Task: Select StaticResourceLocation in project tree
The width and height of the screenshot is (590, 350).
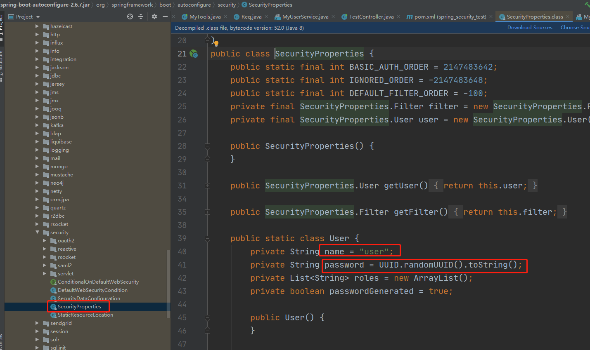Action: (85, 315)
